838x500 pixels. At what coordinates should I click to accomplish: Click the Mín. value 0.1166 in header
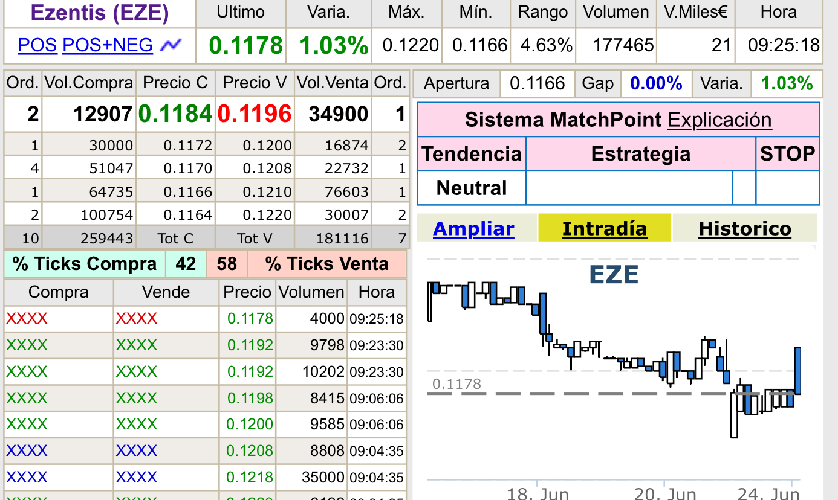(480, 45)
